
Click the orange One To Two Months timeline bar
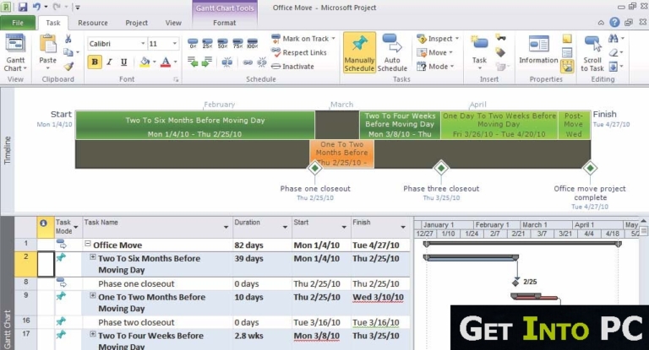[342, 153]
